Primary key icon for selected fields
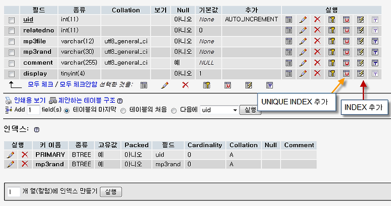The width and height of the screenshot is (391, 206). click(x=206, y=85)
